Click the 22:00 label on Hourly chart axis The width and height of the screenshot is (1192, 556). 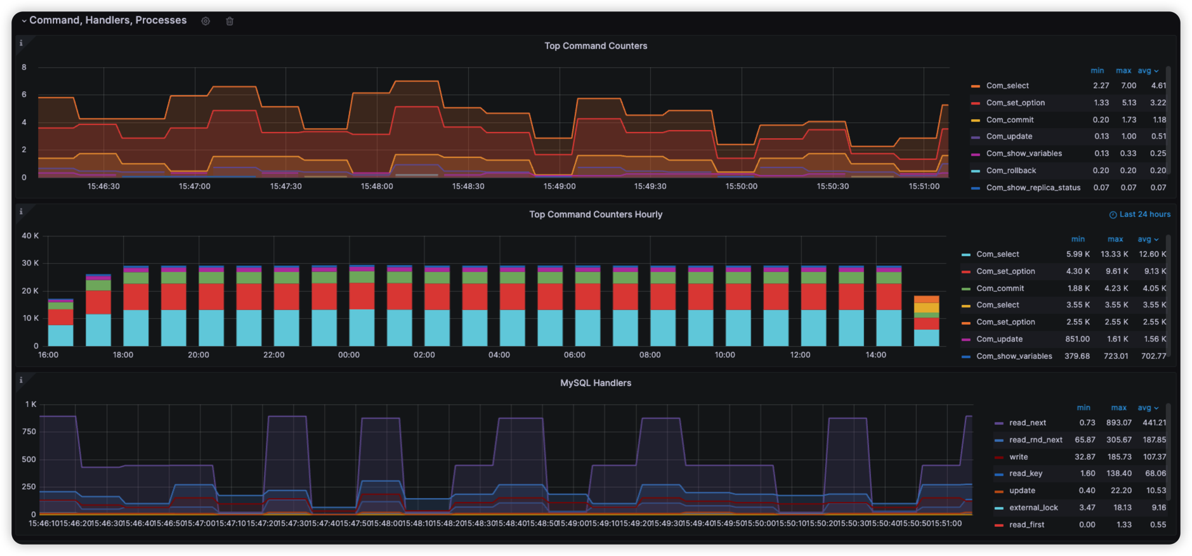click(x=274, y=355)
